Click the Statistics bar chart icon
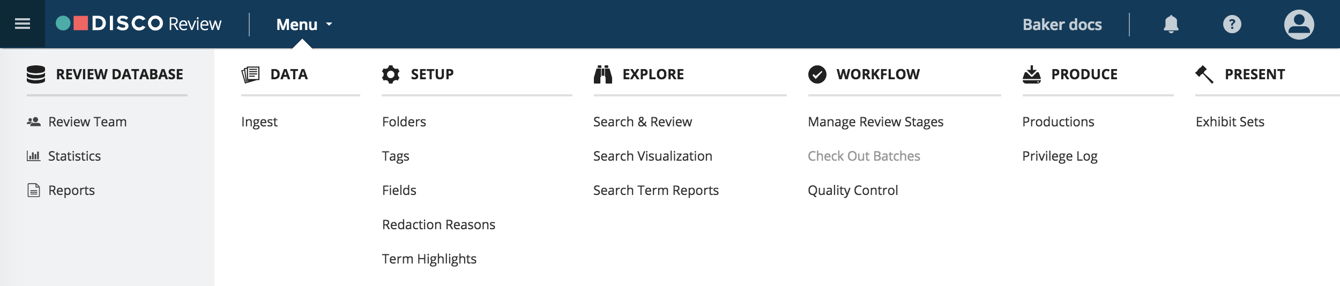 point(34,156)
